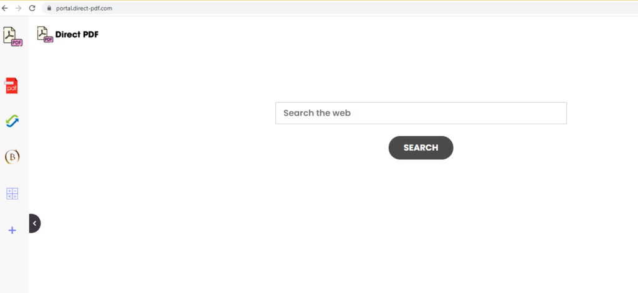The width and height of the screenshot is (638, 293).
Task: Click blank page area below SEARCH button
Action: click(x=421, y=223)
